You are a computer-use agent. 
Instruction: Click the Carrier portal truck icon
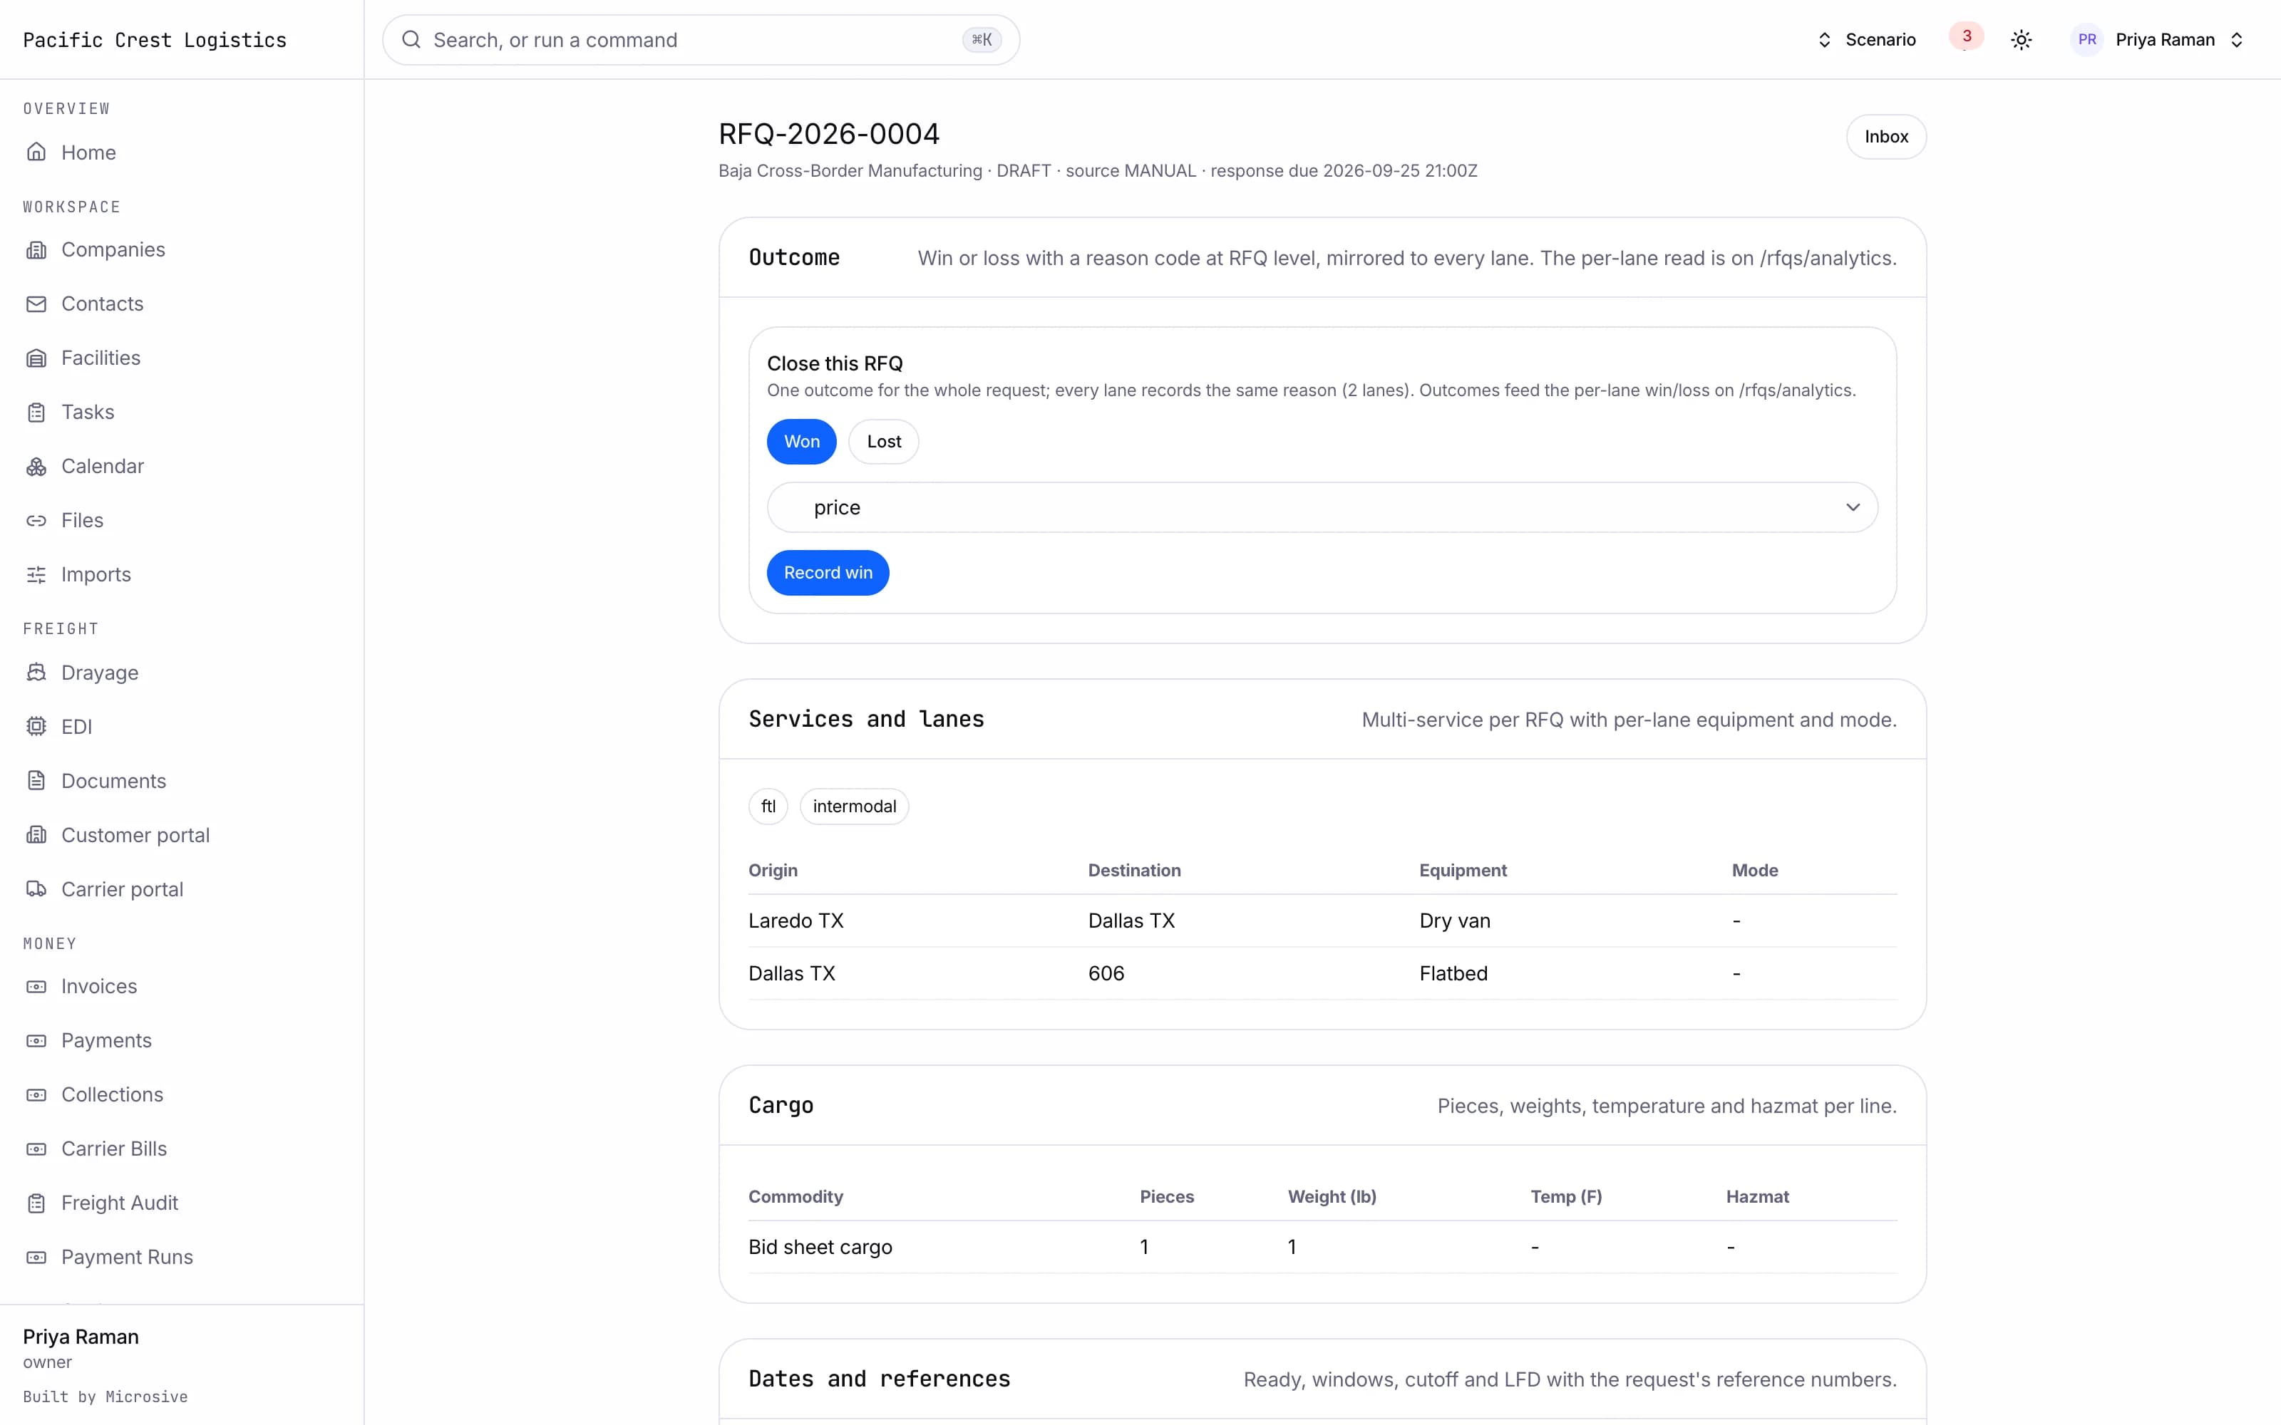[x=36, y=888]
